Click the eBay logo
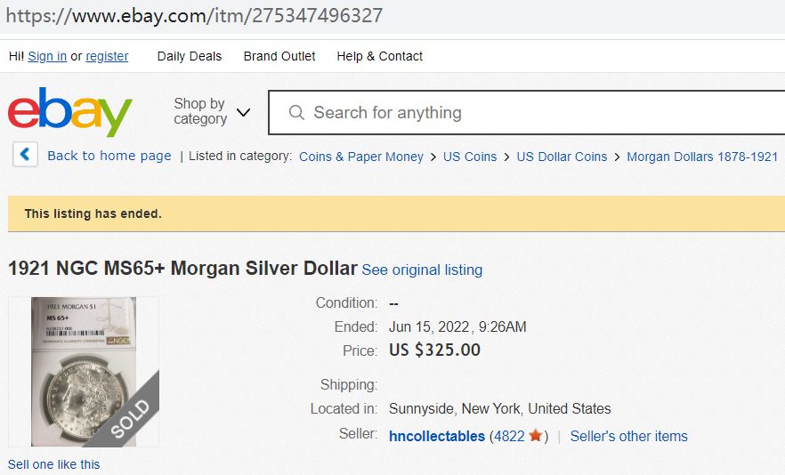 (x=69, y=112)
